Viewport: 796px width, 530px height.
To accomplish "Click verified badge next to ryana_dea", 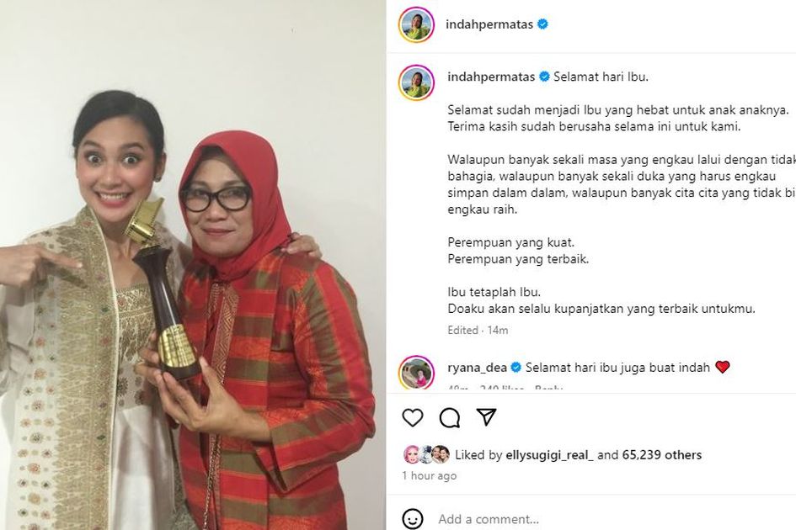I will pyautogui.click(x=516, y=367).
